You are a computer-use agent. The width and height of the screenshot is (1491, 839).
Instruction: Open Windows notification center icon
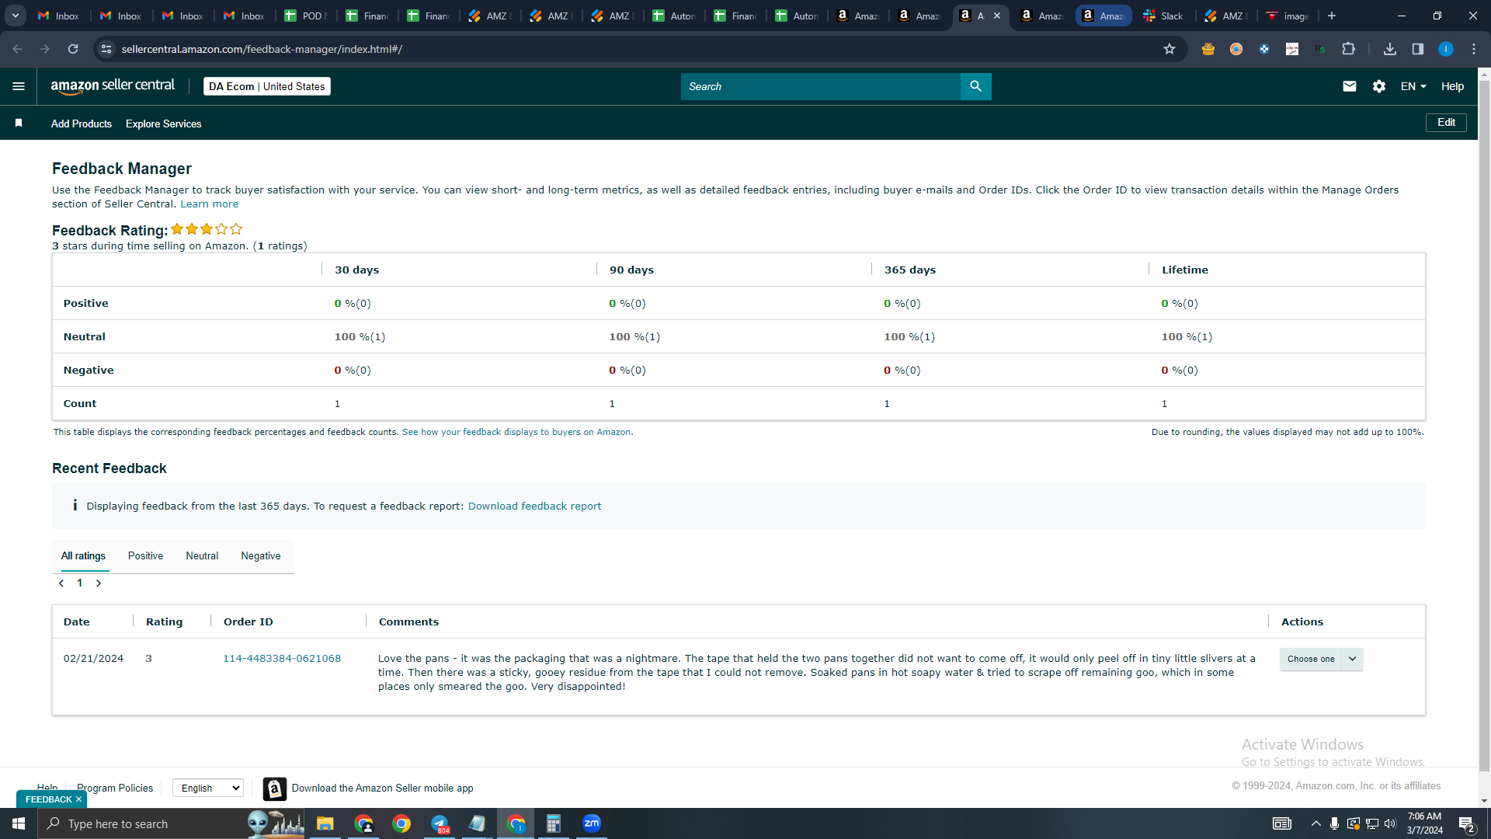coord(1467,823)
